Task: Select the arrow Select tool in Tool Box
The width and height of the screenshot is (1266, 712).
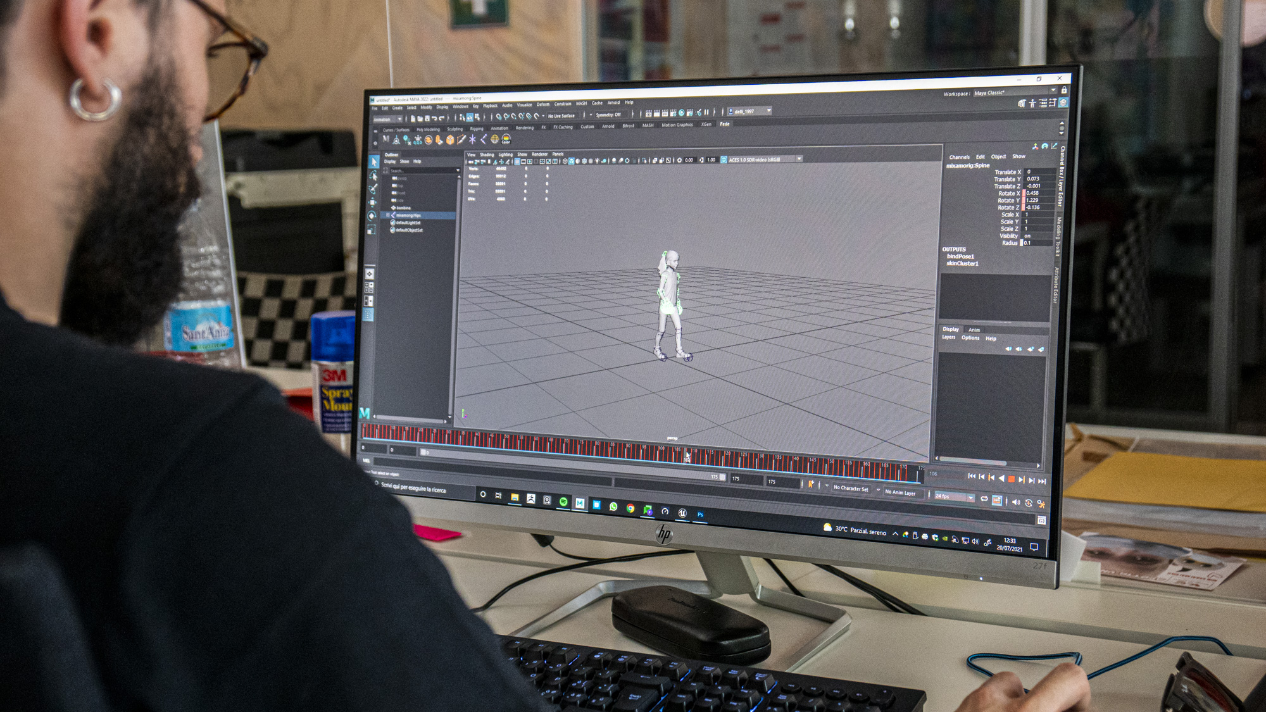Action: tap(373, 161)
